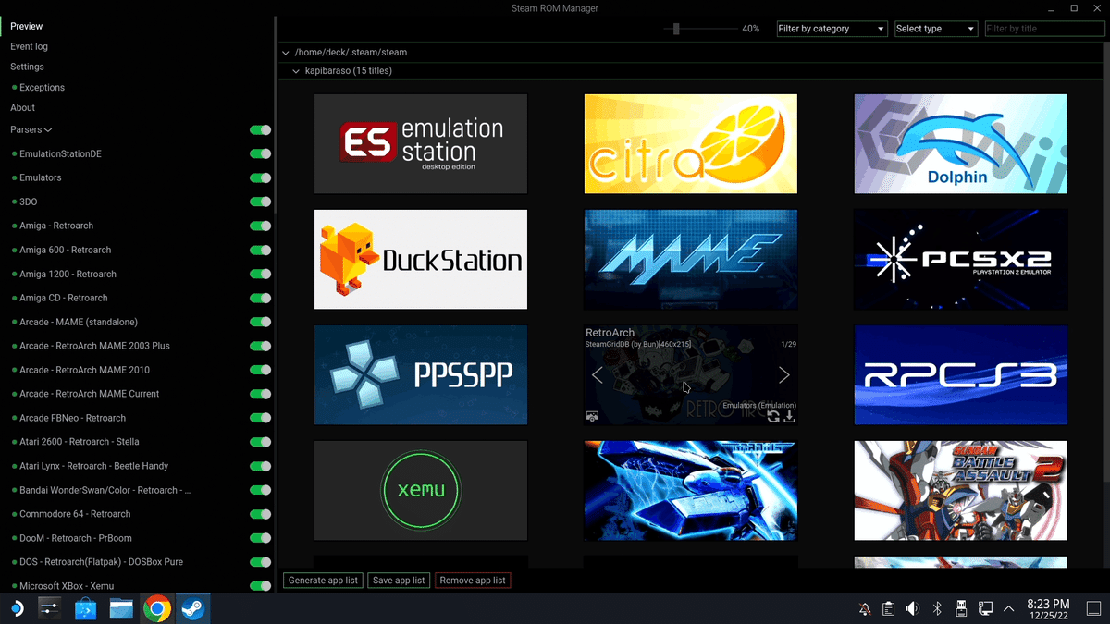Collapse the /home/deck/.steam/steam section
The height and width of the screenshot is (624, 1110).
point(286,53)
